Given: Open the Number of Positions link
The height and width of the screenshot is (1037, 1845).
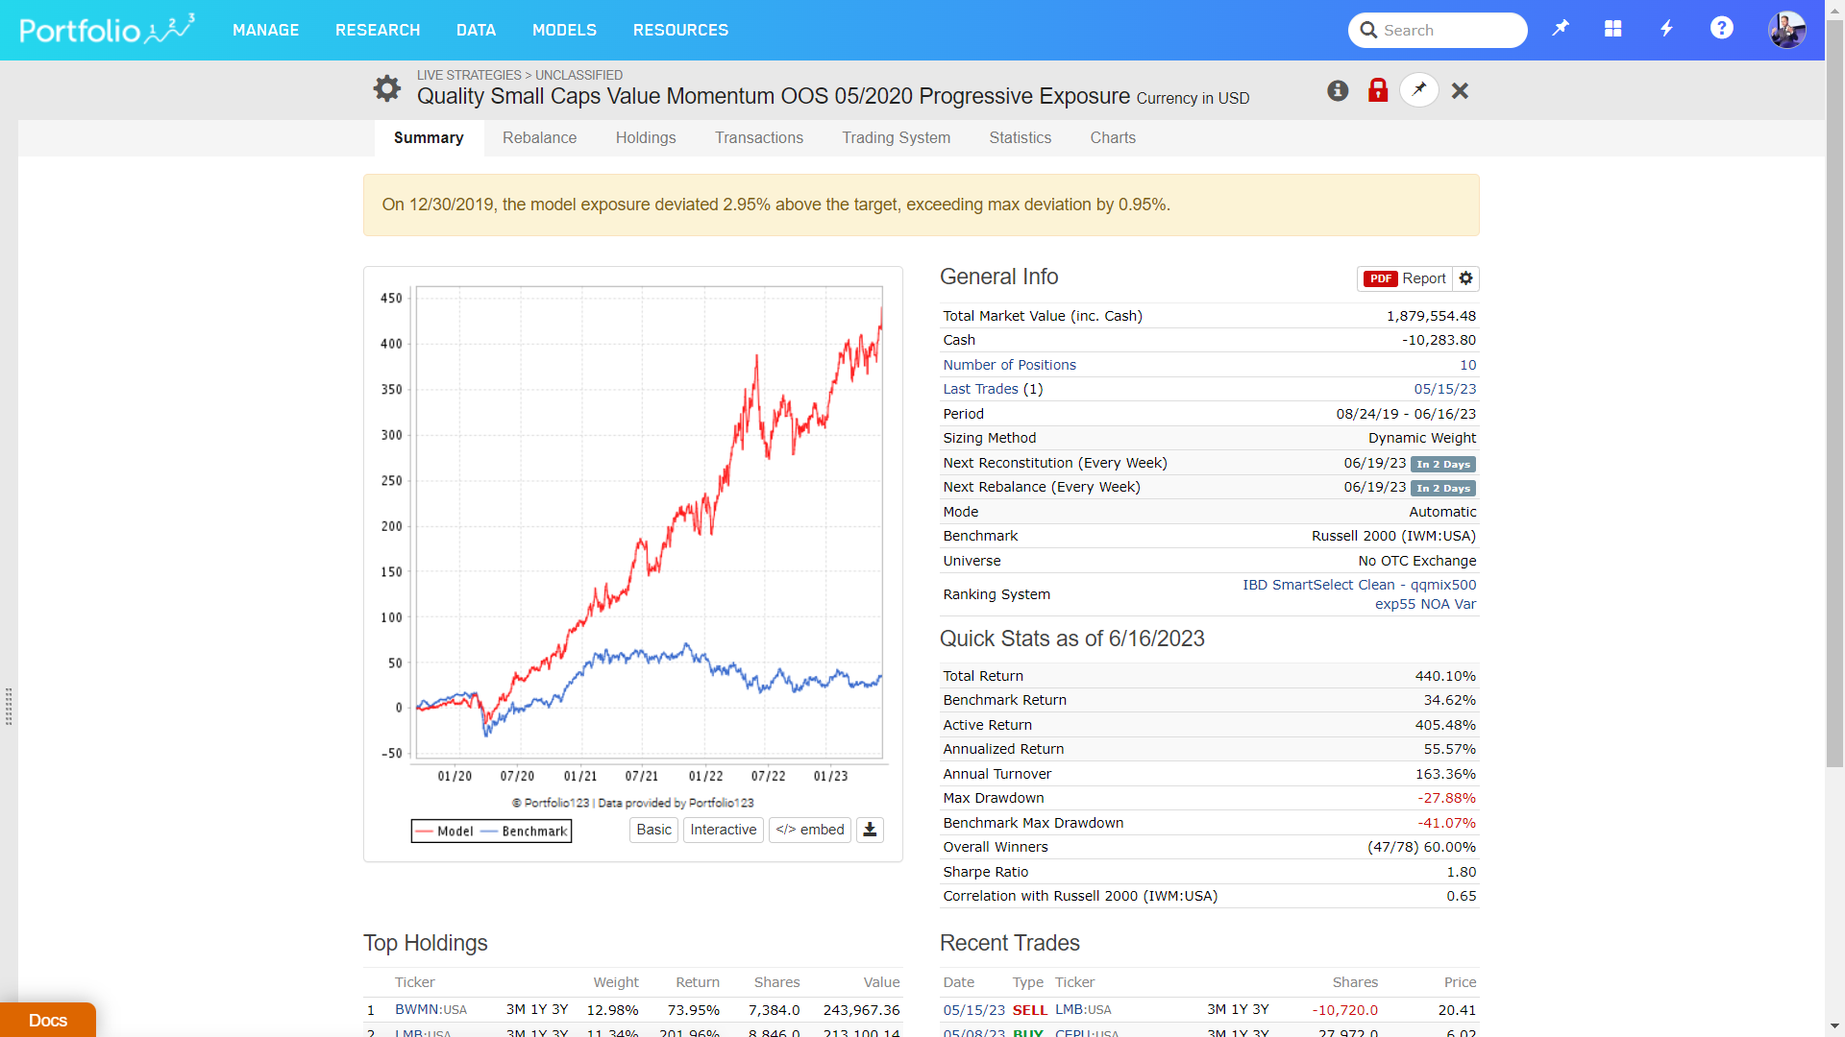Looking at the screenshot, I should coord(1009,365).
